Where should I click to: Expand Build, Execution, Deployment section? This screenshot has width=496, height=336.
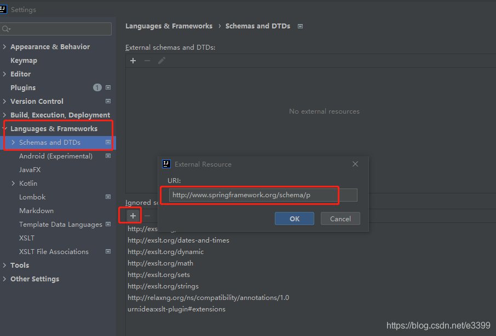[x=4, y=115]
